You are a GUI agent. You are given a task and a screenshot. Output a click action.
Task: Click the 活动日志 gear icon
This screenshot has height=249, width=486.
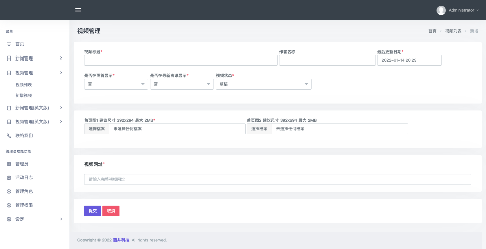[x=9, y=178]
